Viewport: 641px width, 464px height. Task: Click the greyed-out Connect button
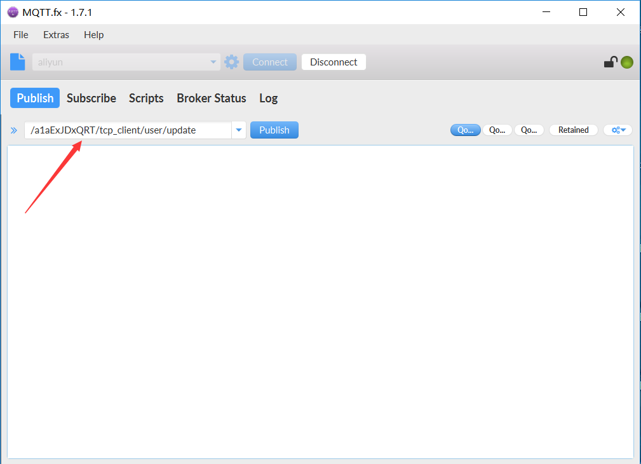(270, 62)
